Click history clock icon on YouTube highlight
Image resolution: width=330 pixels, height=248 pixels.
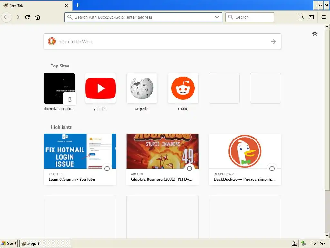click(107, 168)
